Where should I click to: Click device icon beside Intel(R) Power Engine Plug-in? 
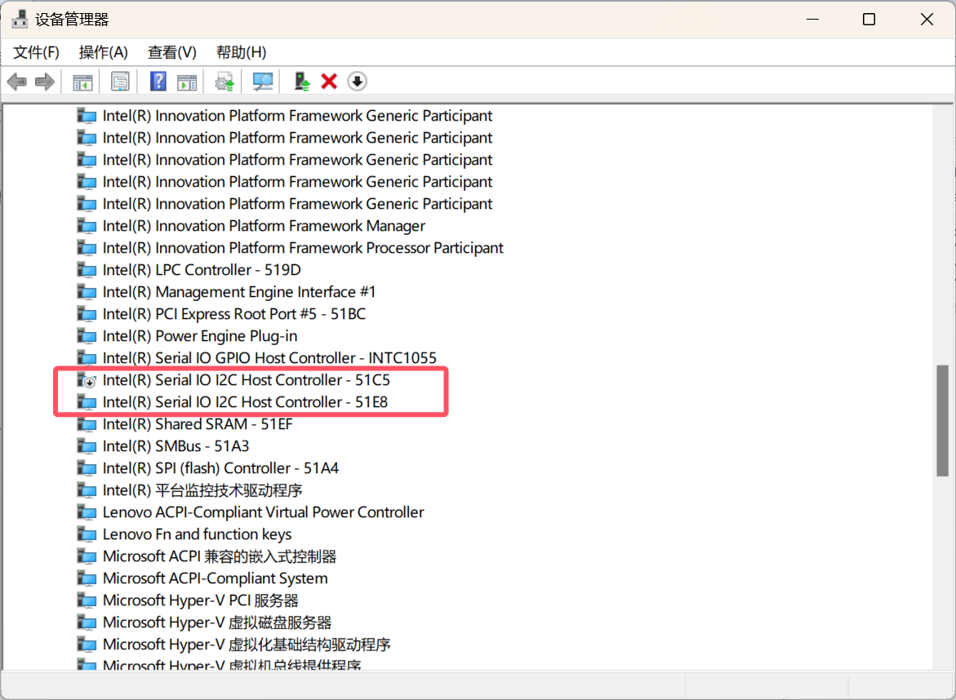click(87, 336)
